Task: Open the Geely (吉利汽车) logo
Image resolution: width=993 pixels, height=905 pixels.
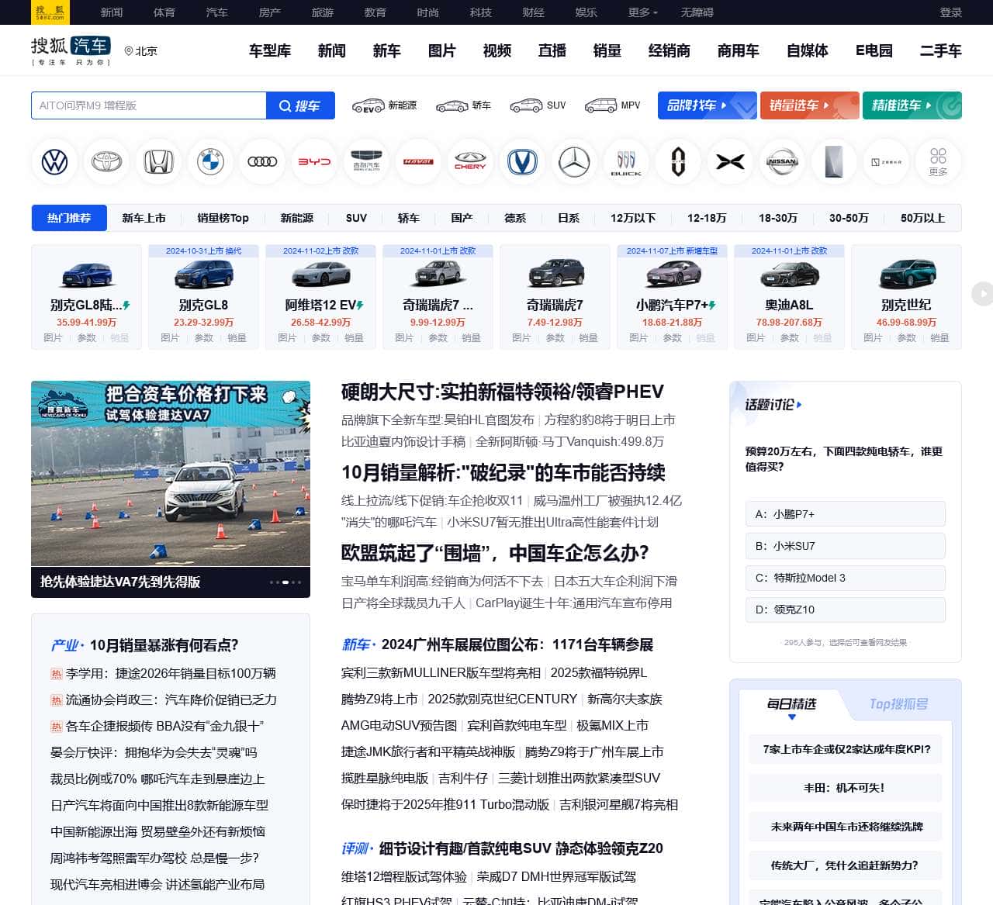Action: [366, 161]
